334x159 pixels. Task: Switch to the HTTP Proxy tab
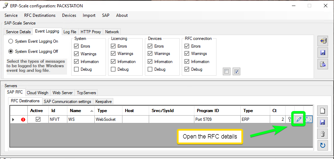click(x=91, y=32)
